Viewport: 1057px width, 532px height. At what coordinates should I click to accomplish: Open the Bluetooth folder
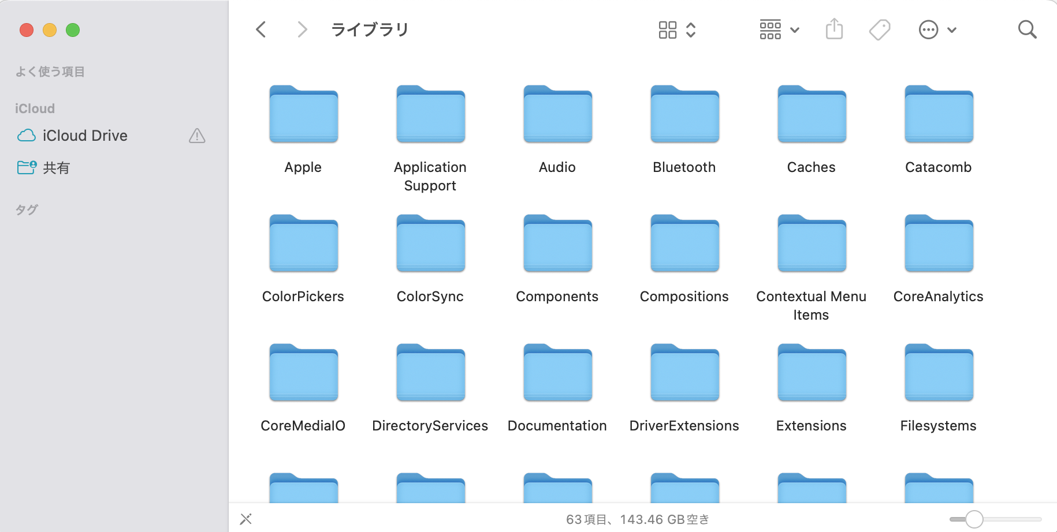pos(684,115)
